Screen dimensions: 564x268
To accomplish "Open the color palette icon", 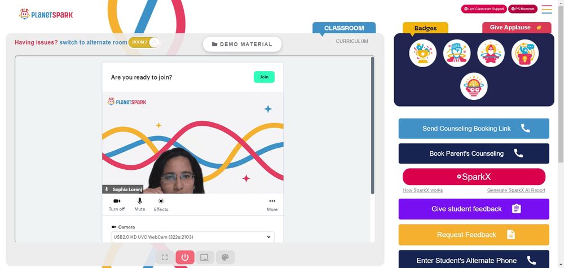I will coord(225,257).
